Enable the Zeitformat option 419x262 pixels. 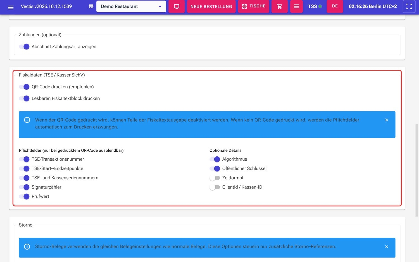tap(215, 178)
